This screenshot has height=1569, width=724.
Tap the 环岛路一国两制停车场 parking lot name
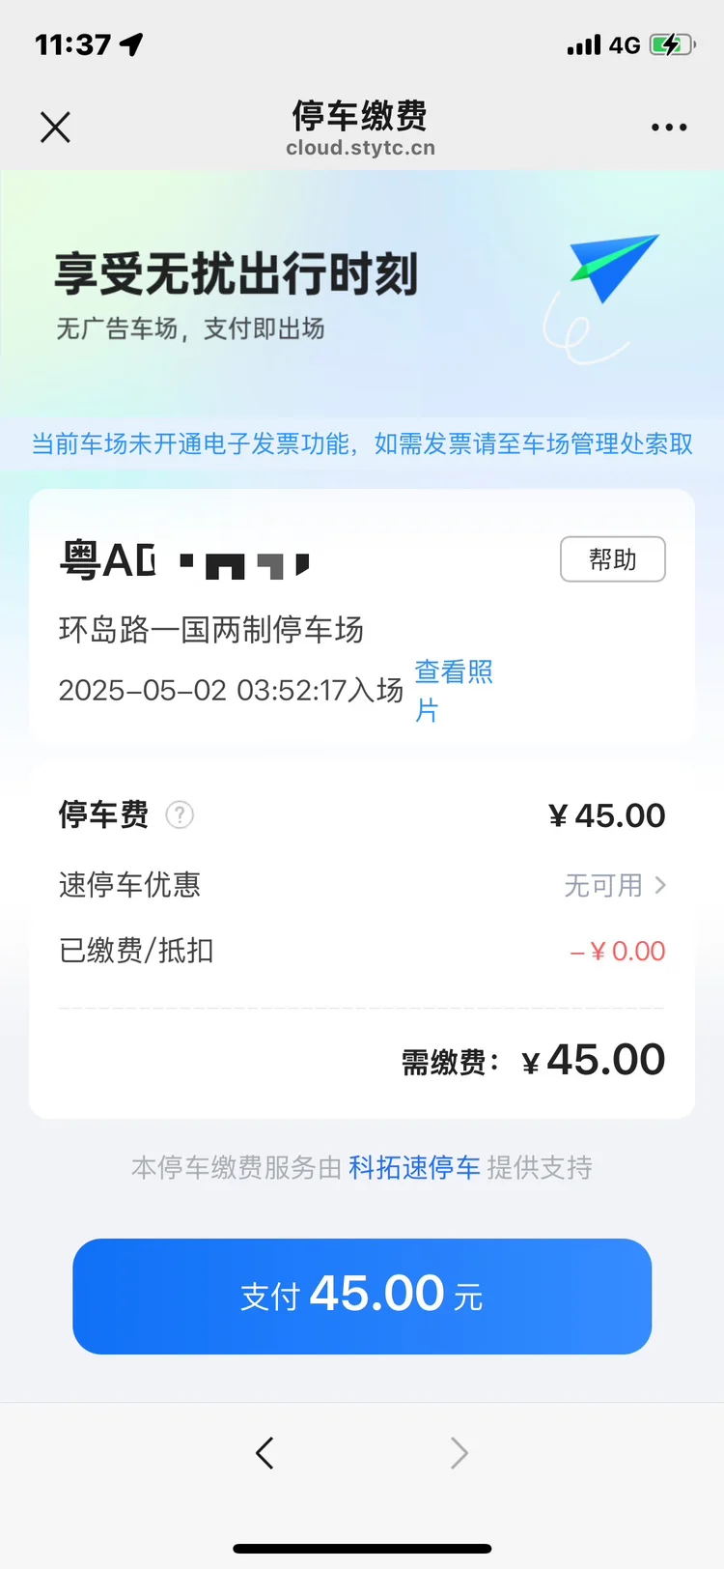pyautogui.click(x=211, y=630)
